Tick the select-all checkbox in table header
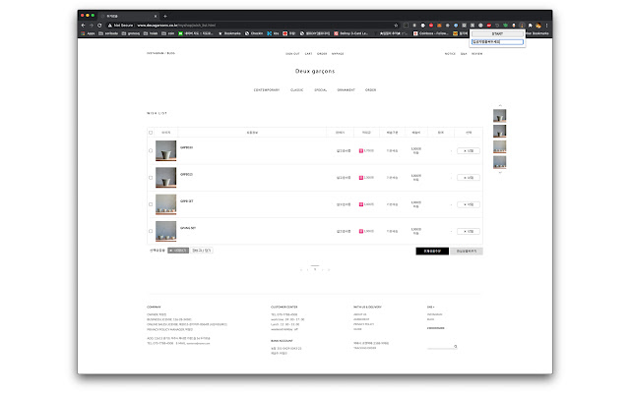Image resolution: width=630 pixels, height=393 pixels. [151, 133]
